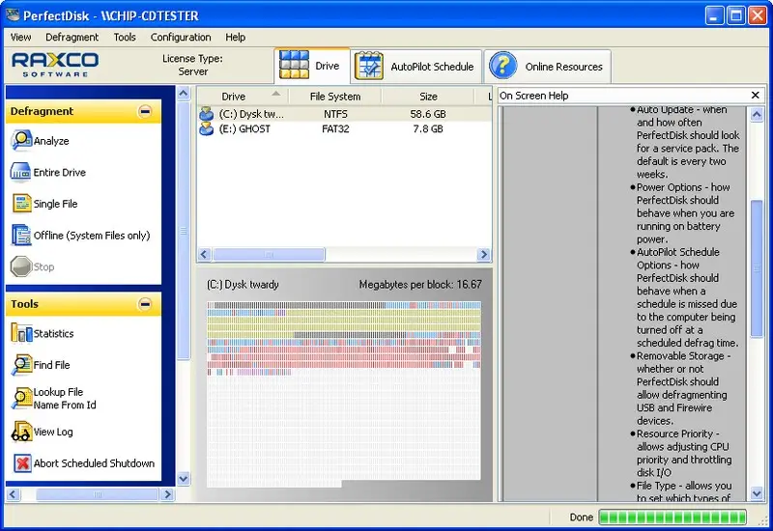Click the Single File icon
The image size is (773, 531).
click(21, 204)
